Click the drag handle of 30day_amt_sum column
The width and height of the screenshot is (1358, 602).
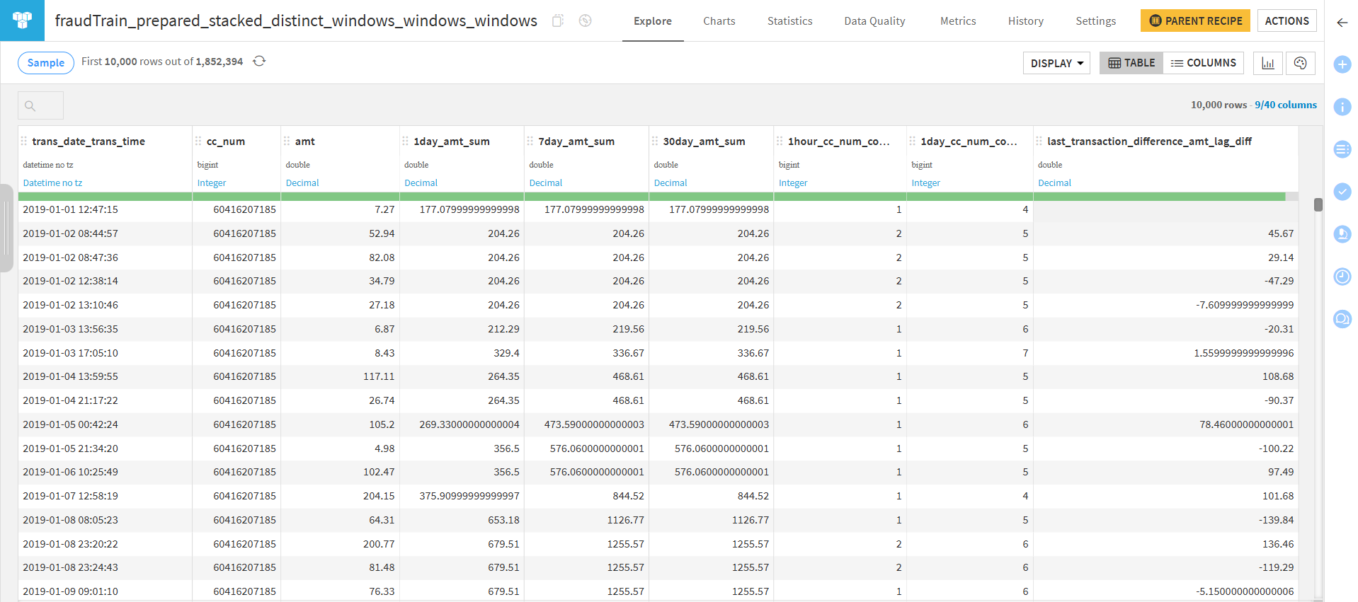[x=656, y=141]
